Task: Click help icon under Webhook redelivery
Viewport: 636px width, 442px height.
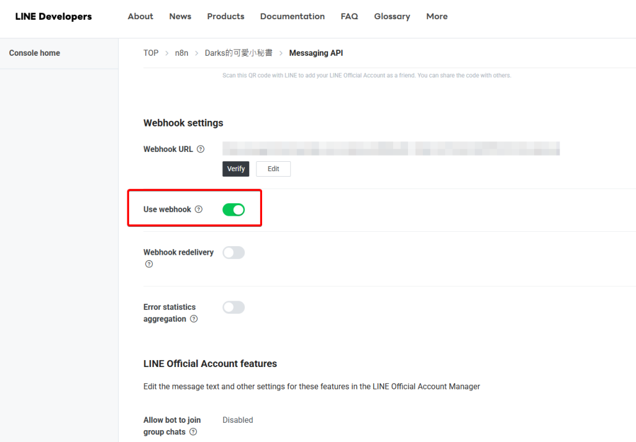Action: point(149,264)
